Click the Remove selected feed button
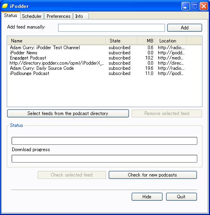This screenshot has height=215, width=210. [x=167, y=113]
